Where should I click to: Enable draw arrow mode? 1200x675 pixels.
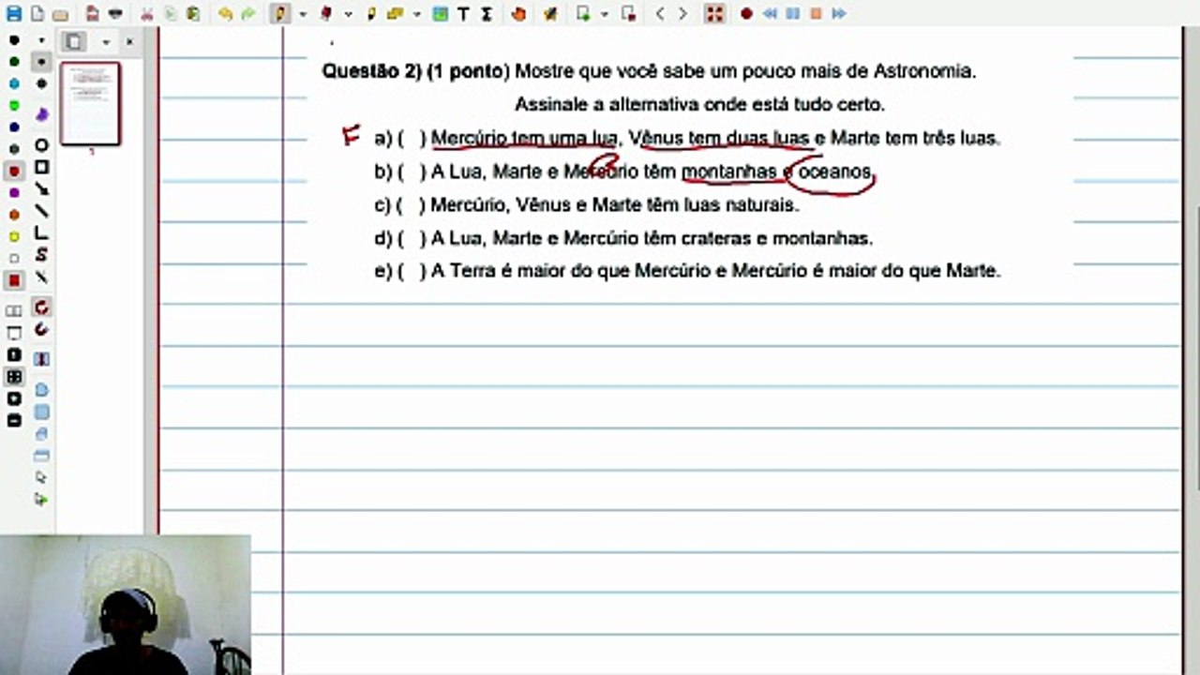tap(41, 189)
